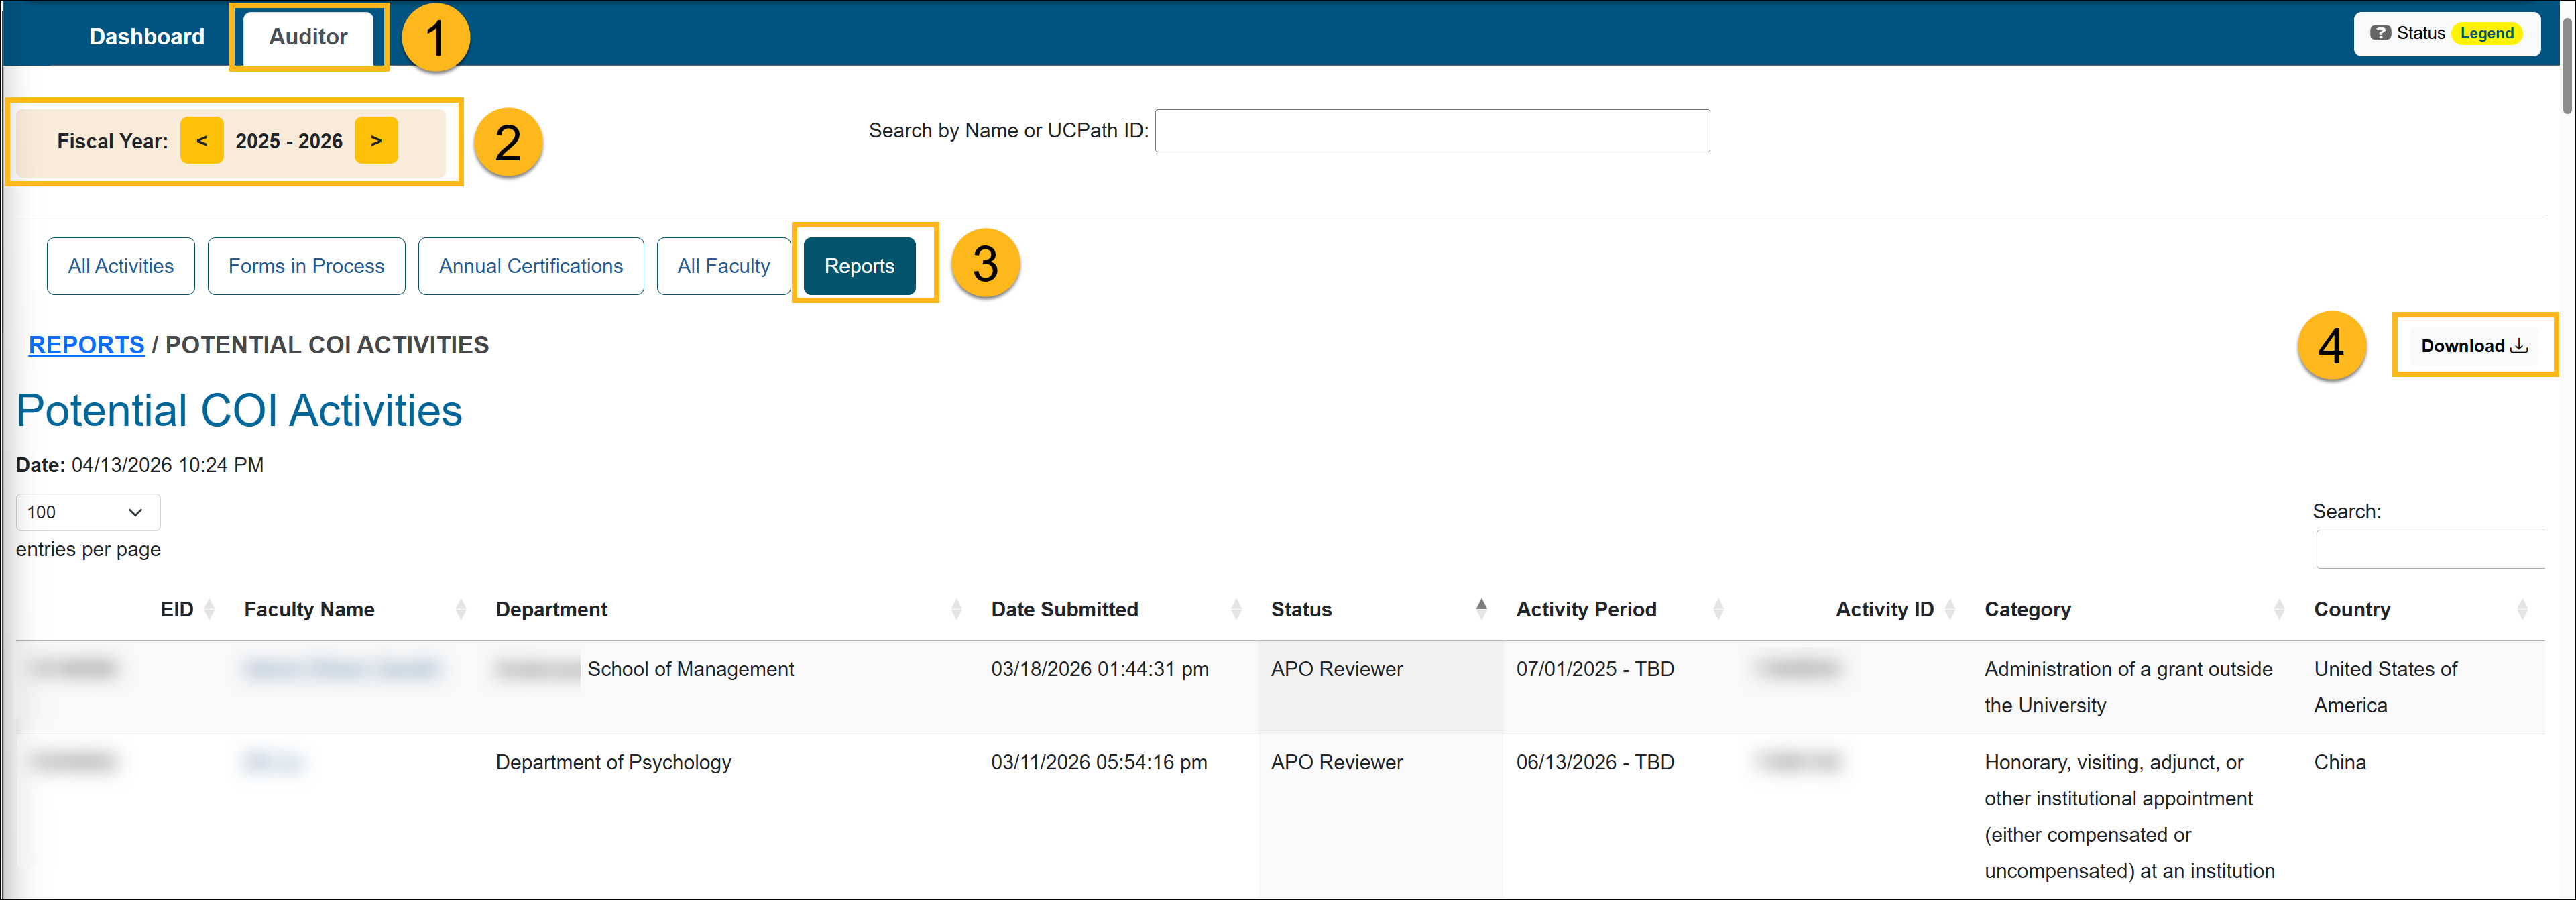Go to previous fiscal year

tap(202, 141)
